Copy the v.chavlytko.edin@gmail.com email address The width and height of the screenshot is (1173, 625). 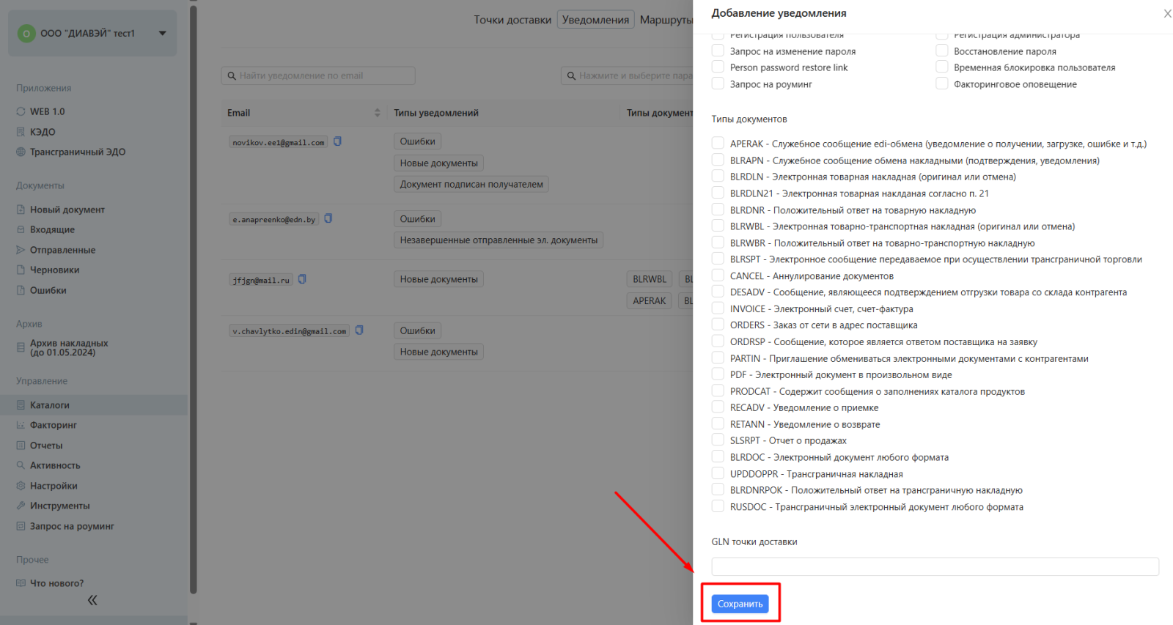[x=359, y=330]
